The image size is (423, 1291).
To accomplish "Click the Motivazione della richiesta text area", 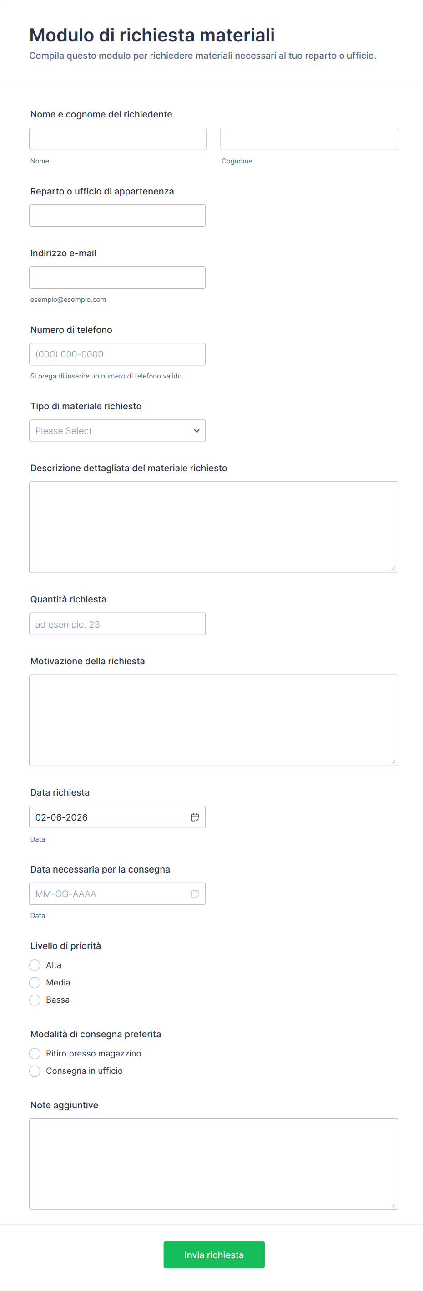I will point(213,720).
